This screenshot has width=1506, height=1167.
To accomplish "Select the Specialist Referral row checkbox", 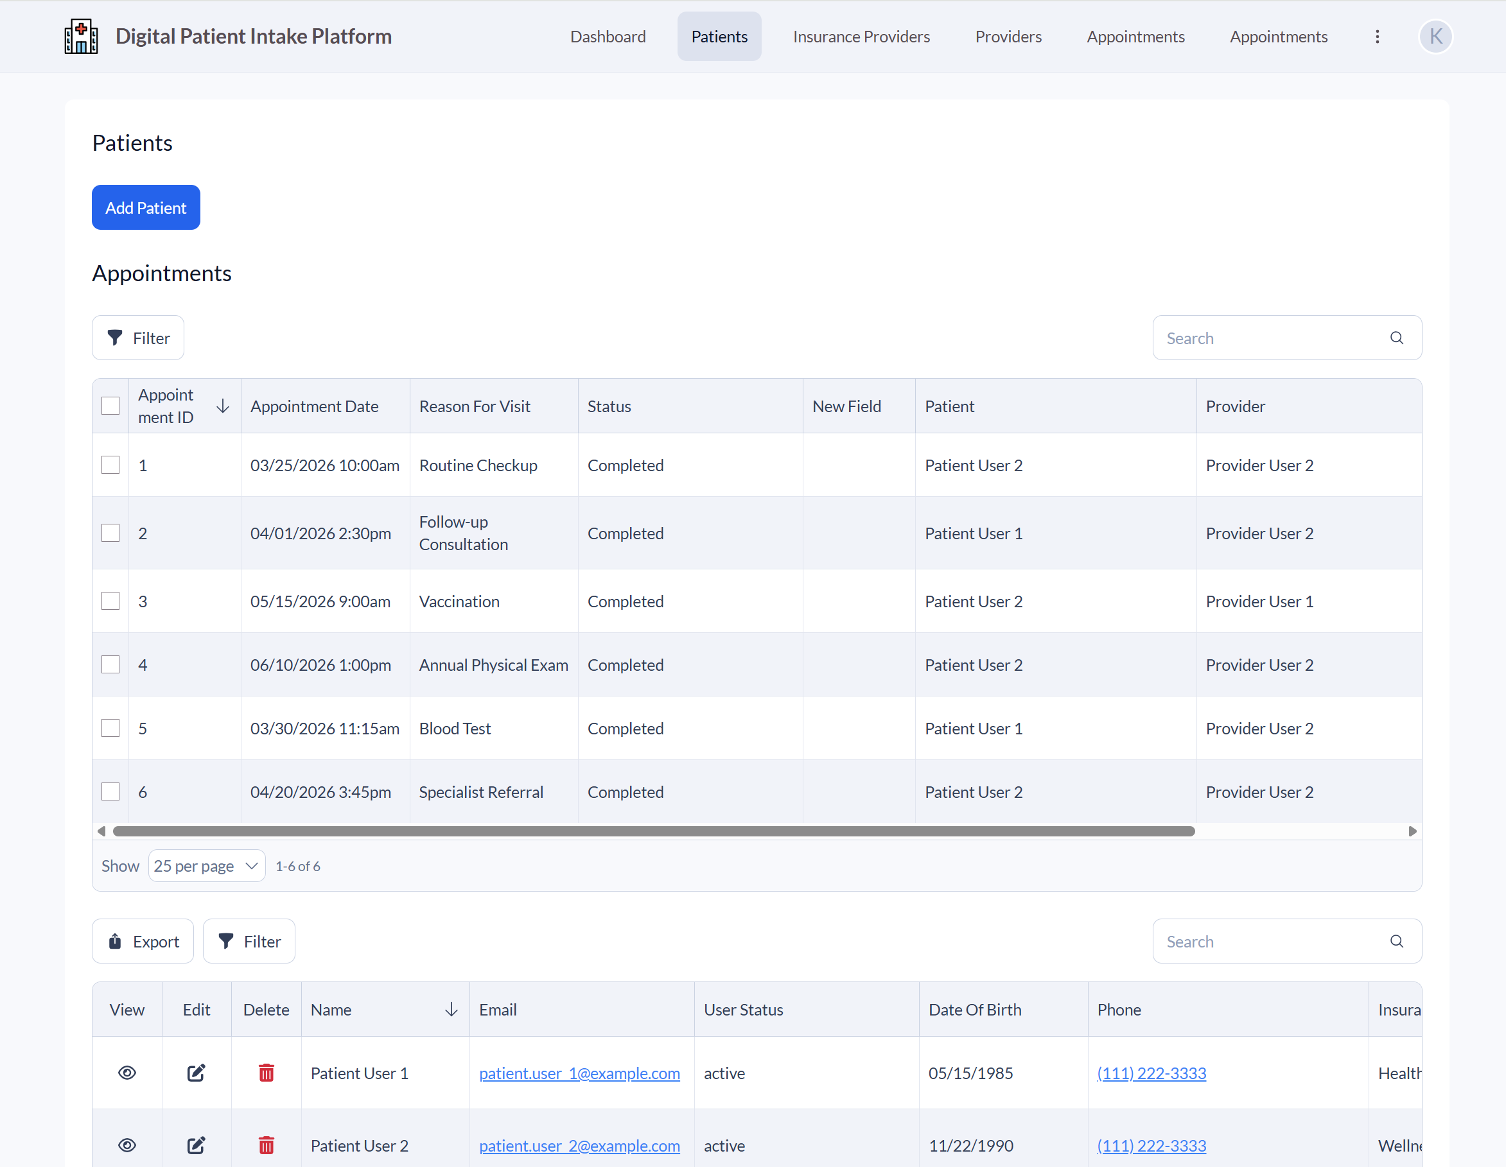I will pyautogui.click(x=110, y=791).
